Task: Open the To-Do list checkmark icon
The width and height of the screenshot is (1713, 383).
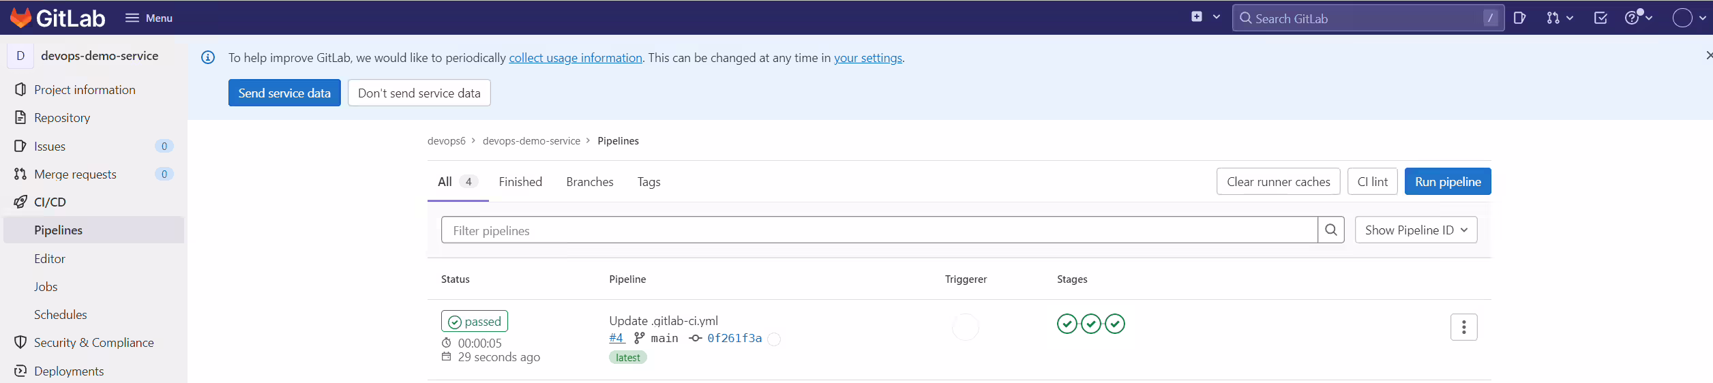Action: (1600, 18)
